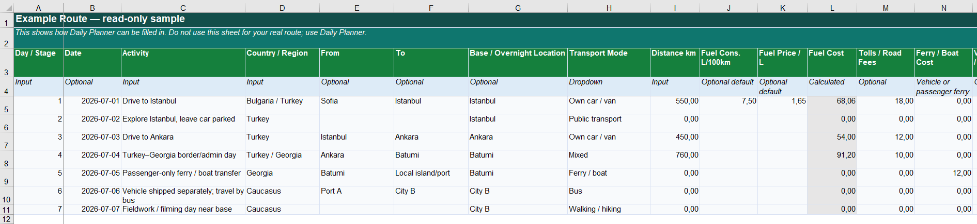This screenshot has height=224, width=977.
Task: Click 'Explore Istanbul, leave car parked' cell
Action: tap(183, 123)
